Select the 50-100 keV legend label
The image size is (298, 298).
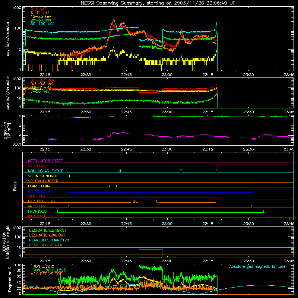pos(42,24)
